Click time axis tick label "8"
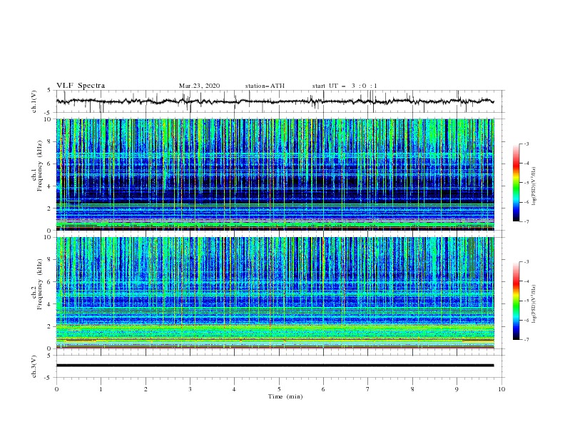 (412, 389)
